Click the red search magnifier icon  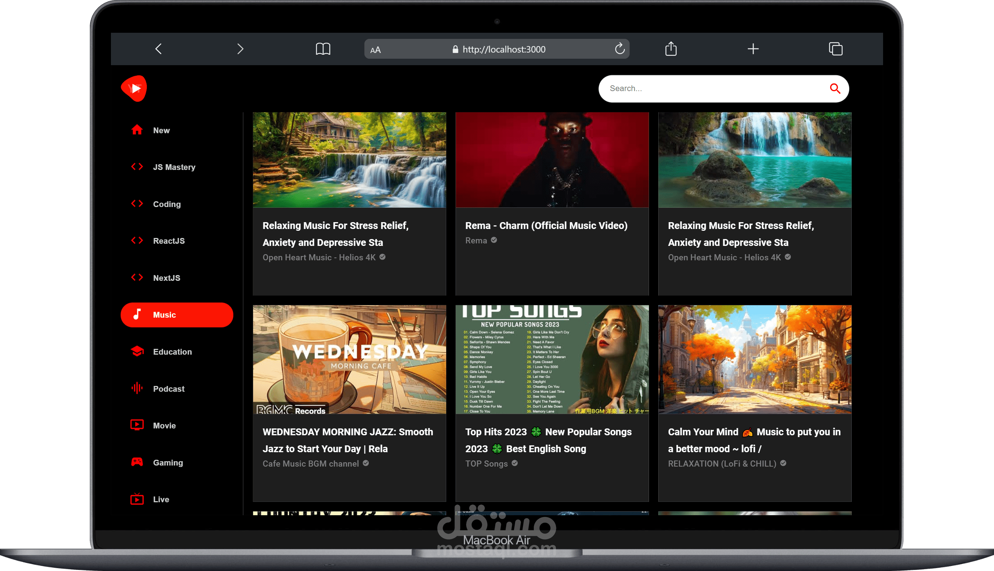(835, 89)
